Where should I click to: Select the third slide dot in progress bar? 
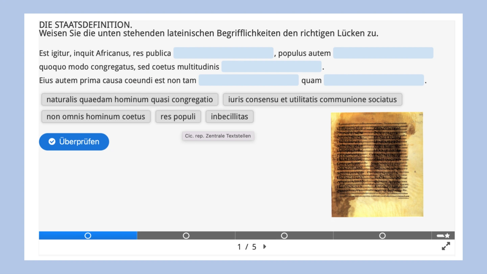pyautogui.click(x=284, y=235)
